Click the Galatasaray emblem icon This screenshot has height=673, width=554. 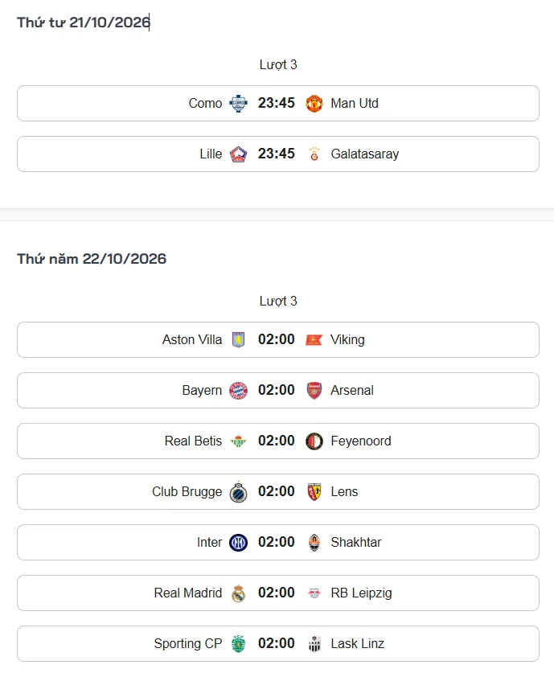(x=314, y=154)
